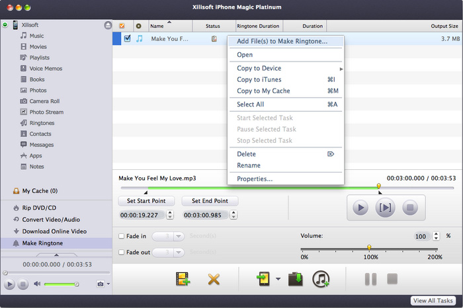Viewport: 463px width, 308px height.
Task: Adjust the Volume percentage stepper
Action: [436, 236]
